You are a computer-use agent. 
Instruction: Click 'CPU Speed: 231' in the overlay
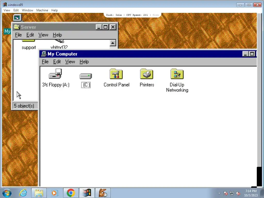(x=137, y=15)
